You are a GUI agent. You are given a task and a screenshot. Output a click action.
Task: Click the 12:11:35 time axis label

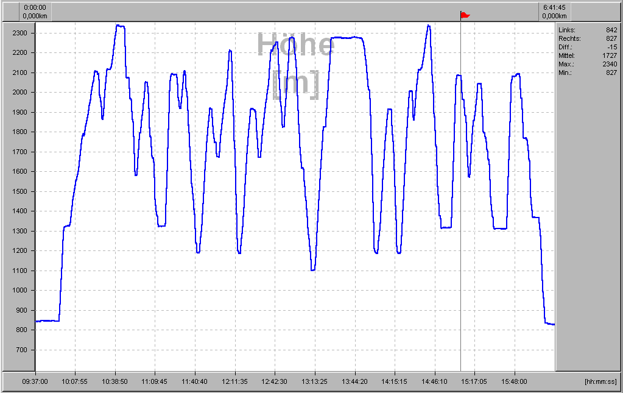(x=235, y=381)
